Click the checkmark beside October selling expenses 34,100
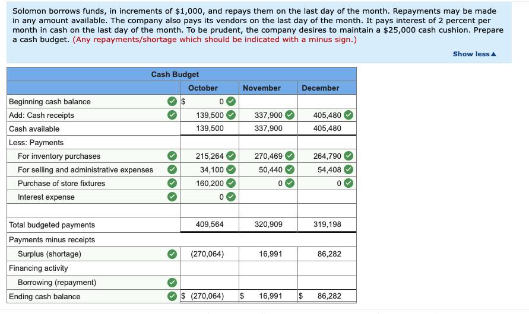529x314 pixels. click(x=231, y=169)
